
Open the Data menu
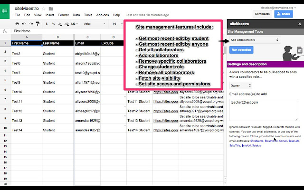[76, 15]
